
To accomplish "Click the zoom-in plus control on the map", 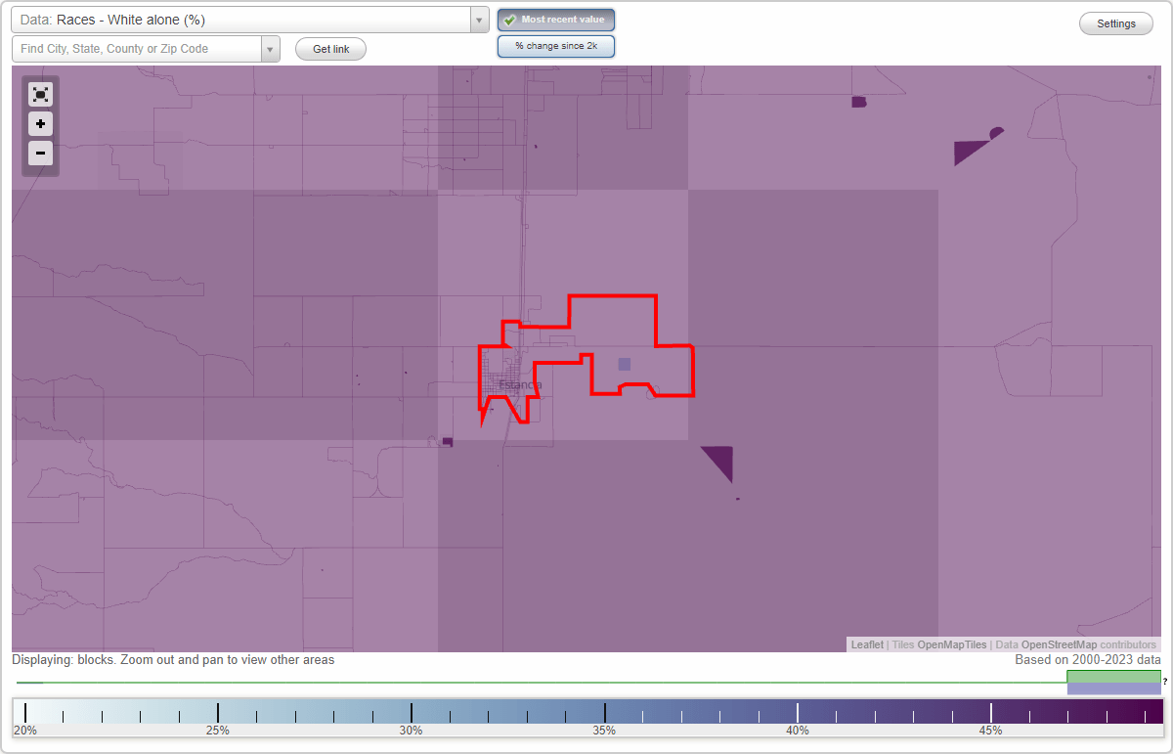I will pos(40,124).
